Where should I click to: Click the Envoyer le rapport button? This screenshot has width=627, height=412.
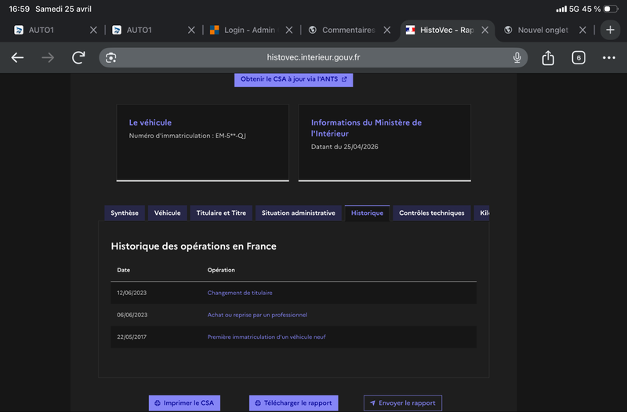point(402,403)
